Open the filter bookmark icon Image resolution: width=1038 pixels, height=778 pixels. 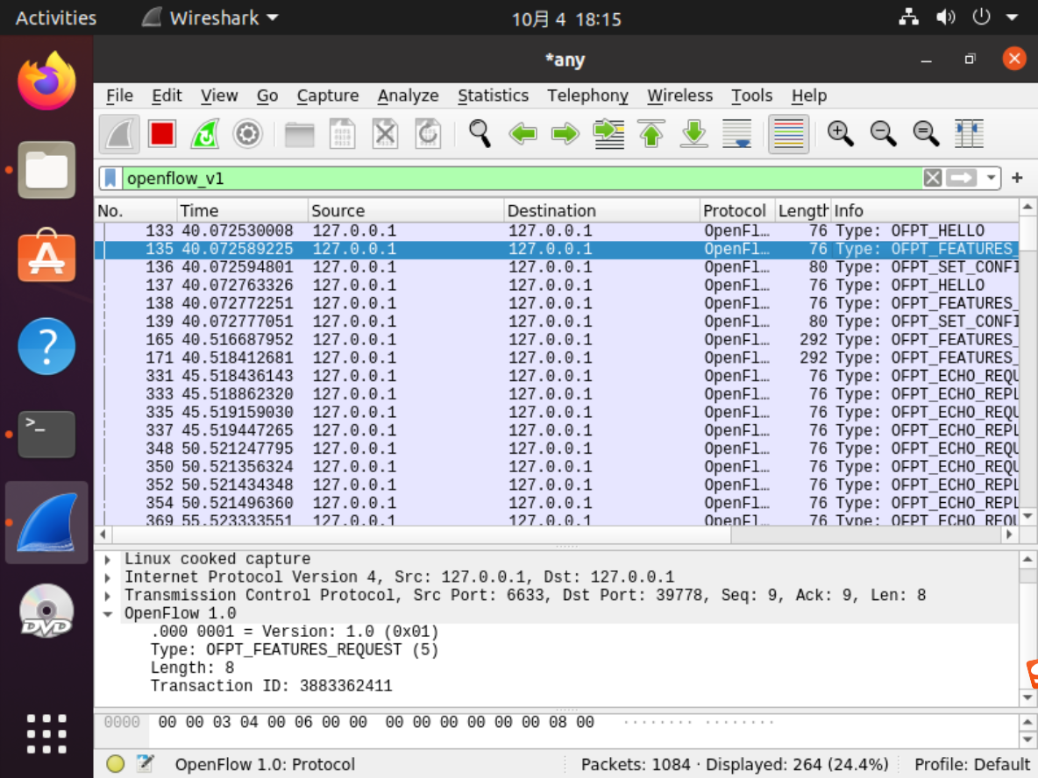pos(111,178)
